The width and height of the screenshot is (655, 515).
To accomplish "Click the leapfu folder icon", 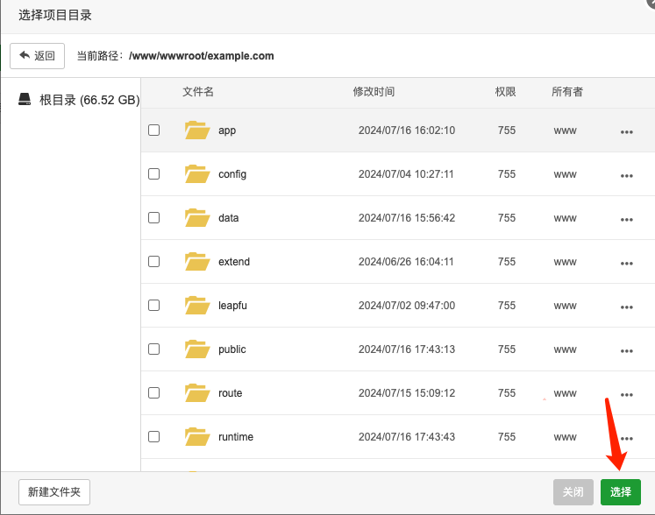I will (197, 306).
